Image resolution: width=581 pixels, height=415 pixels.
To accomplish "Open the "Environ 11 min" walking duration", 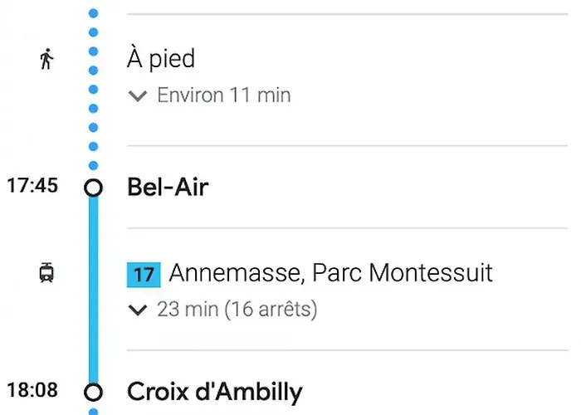I will 223,95.
